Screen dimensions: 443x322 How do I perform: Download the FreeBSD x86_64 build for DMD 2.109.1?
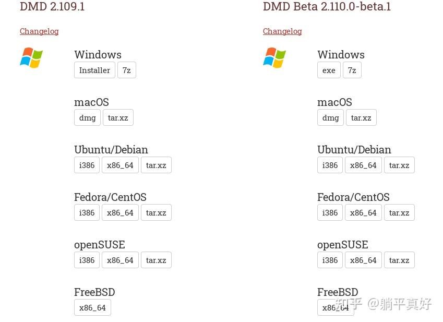pyautogui.click(x=92, y=307)
